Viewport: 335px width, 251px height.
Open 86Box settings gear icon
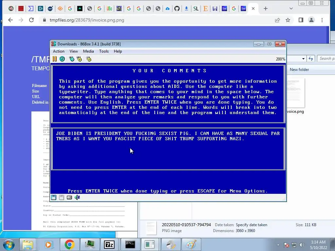pyautogui.click(x=89, y=59)
